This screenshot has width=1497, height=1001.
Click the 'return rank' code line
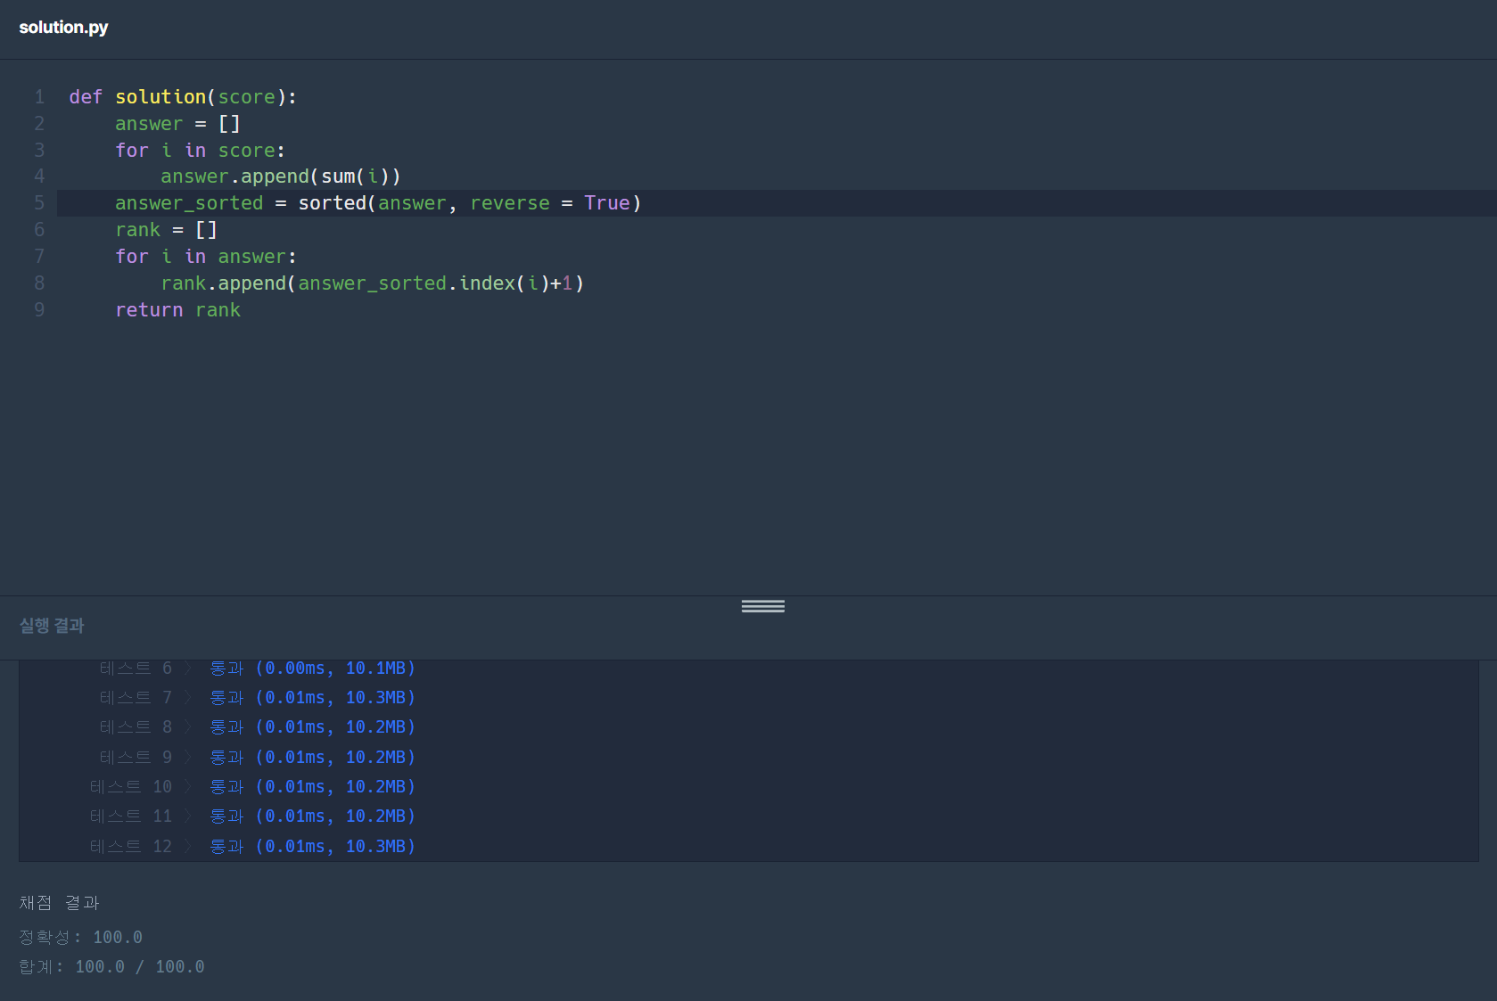pos(177,310)
